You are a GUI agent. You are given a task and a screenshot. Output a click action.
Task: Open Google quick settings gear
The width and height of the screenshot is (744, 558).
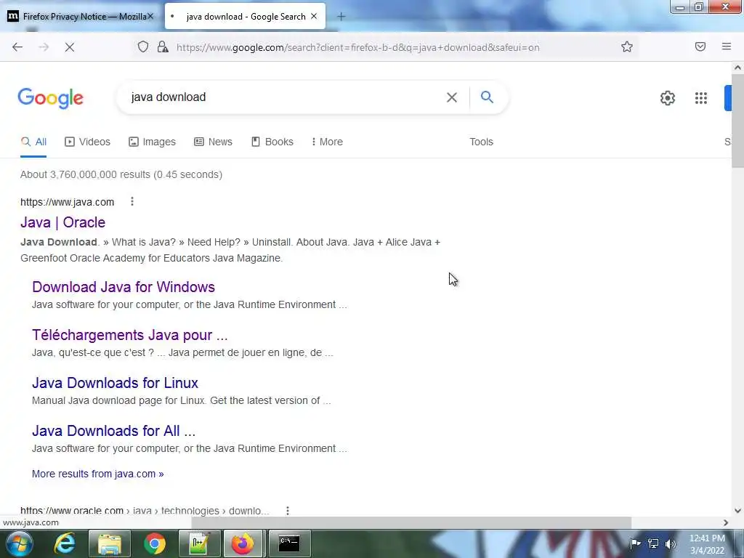tap(668, 98)
